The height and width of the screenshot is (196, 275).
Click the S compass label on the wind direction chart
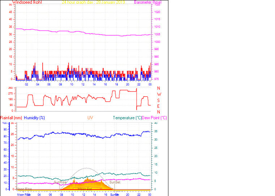(x=158, y=101)
